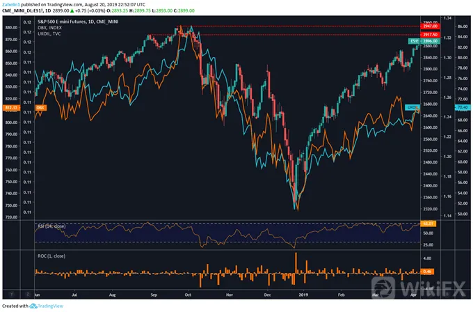Select the ROC (1, close) indicator label
473x312 pixels.
point(51,256)
